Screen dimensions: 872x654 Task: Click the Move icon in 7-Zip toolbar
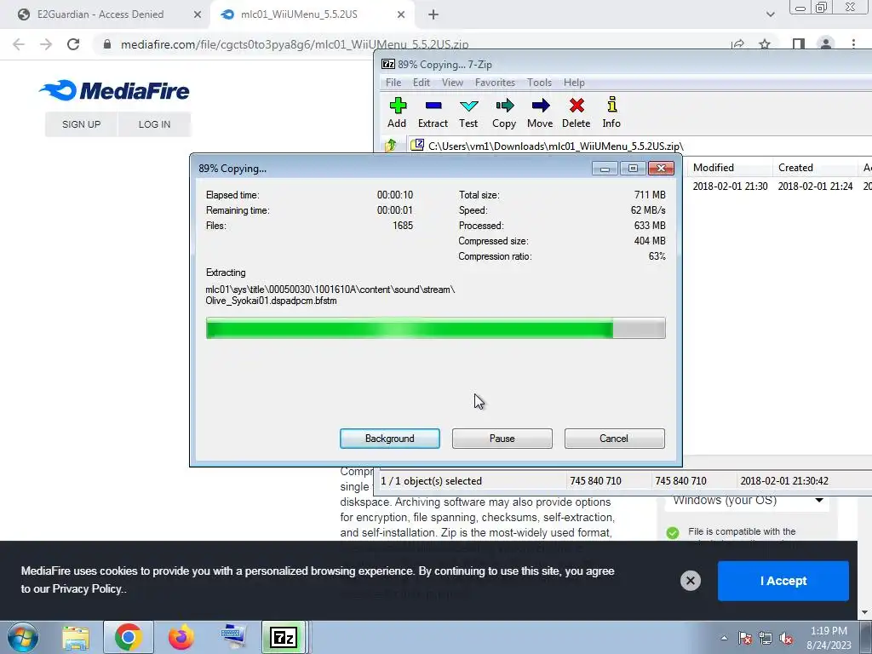[540, 113]
